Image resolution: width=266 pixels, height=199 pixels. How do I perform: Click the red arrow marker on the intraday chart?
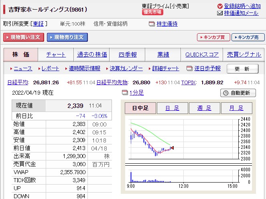pyautogui.click(x=172, y=148)
